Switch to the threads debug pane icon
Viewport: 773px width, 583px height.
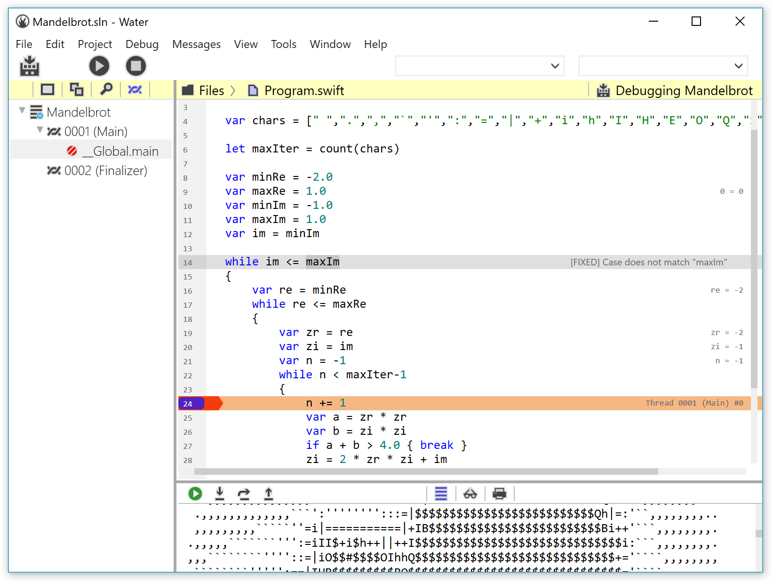coord(135,89)
